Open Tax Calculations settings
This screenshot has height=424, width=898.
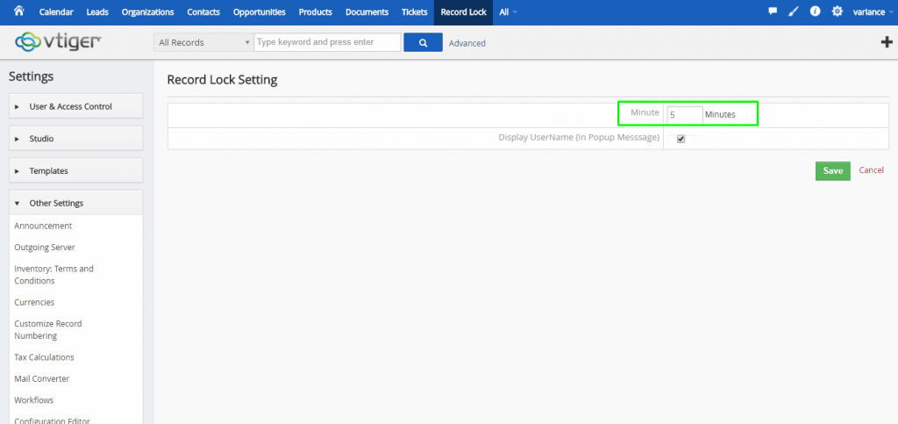[x=44, y=357]
